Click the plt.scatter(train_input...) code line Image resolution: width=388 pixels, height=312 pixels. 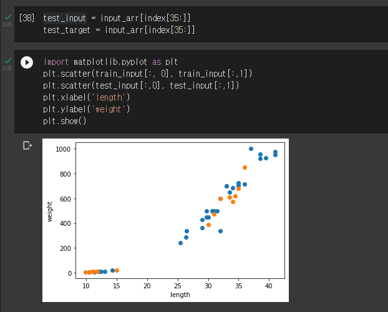pos(147,74)
